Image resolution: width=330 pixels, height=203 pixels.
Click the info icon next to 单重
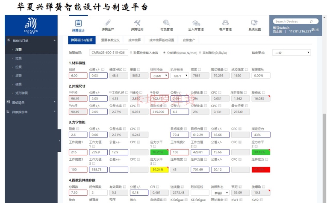[138, 69]
